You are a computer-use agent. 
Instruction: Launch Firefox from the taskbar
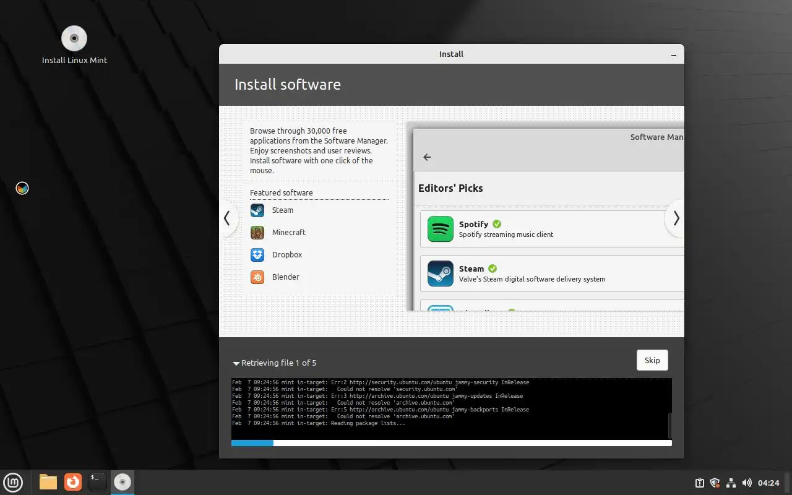click(x=73, y=481)
